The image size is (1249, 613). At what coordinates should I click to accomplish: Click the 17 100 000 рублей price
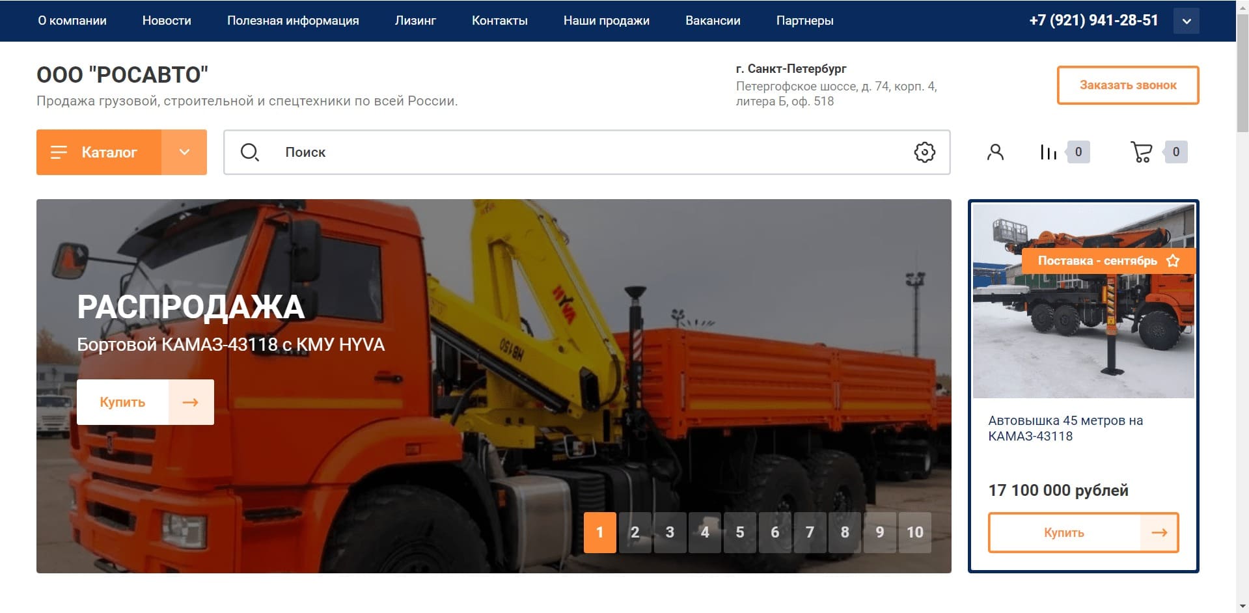[1058, 491]
